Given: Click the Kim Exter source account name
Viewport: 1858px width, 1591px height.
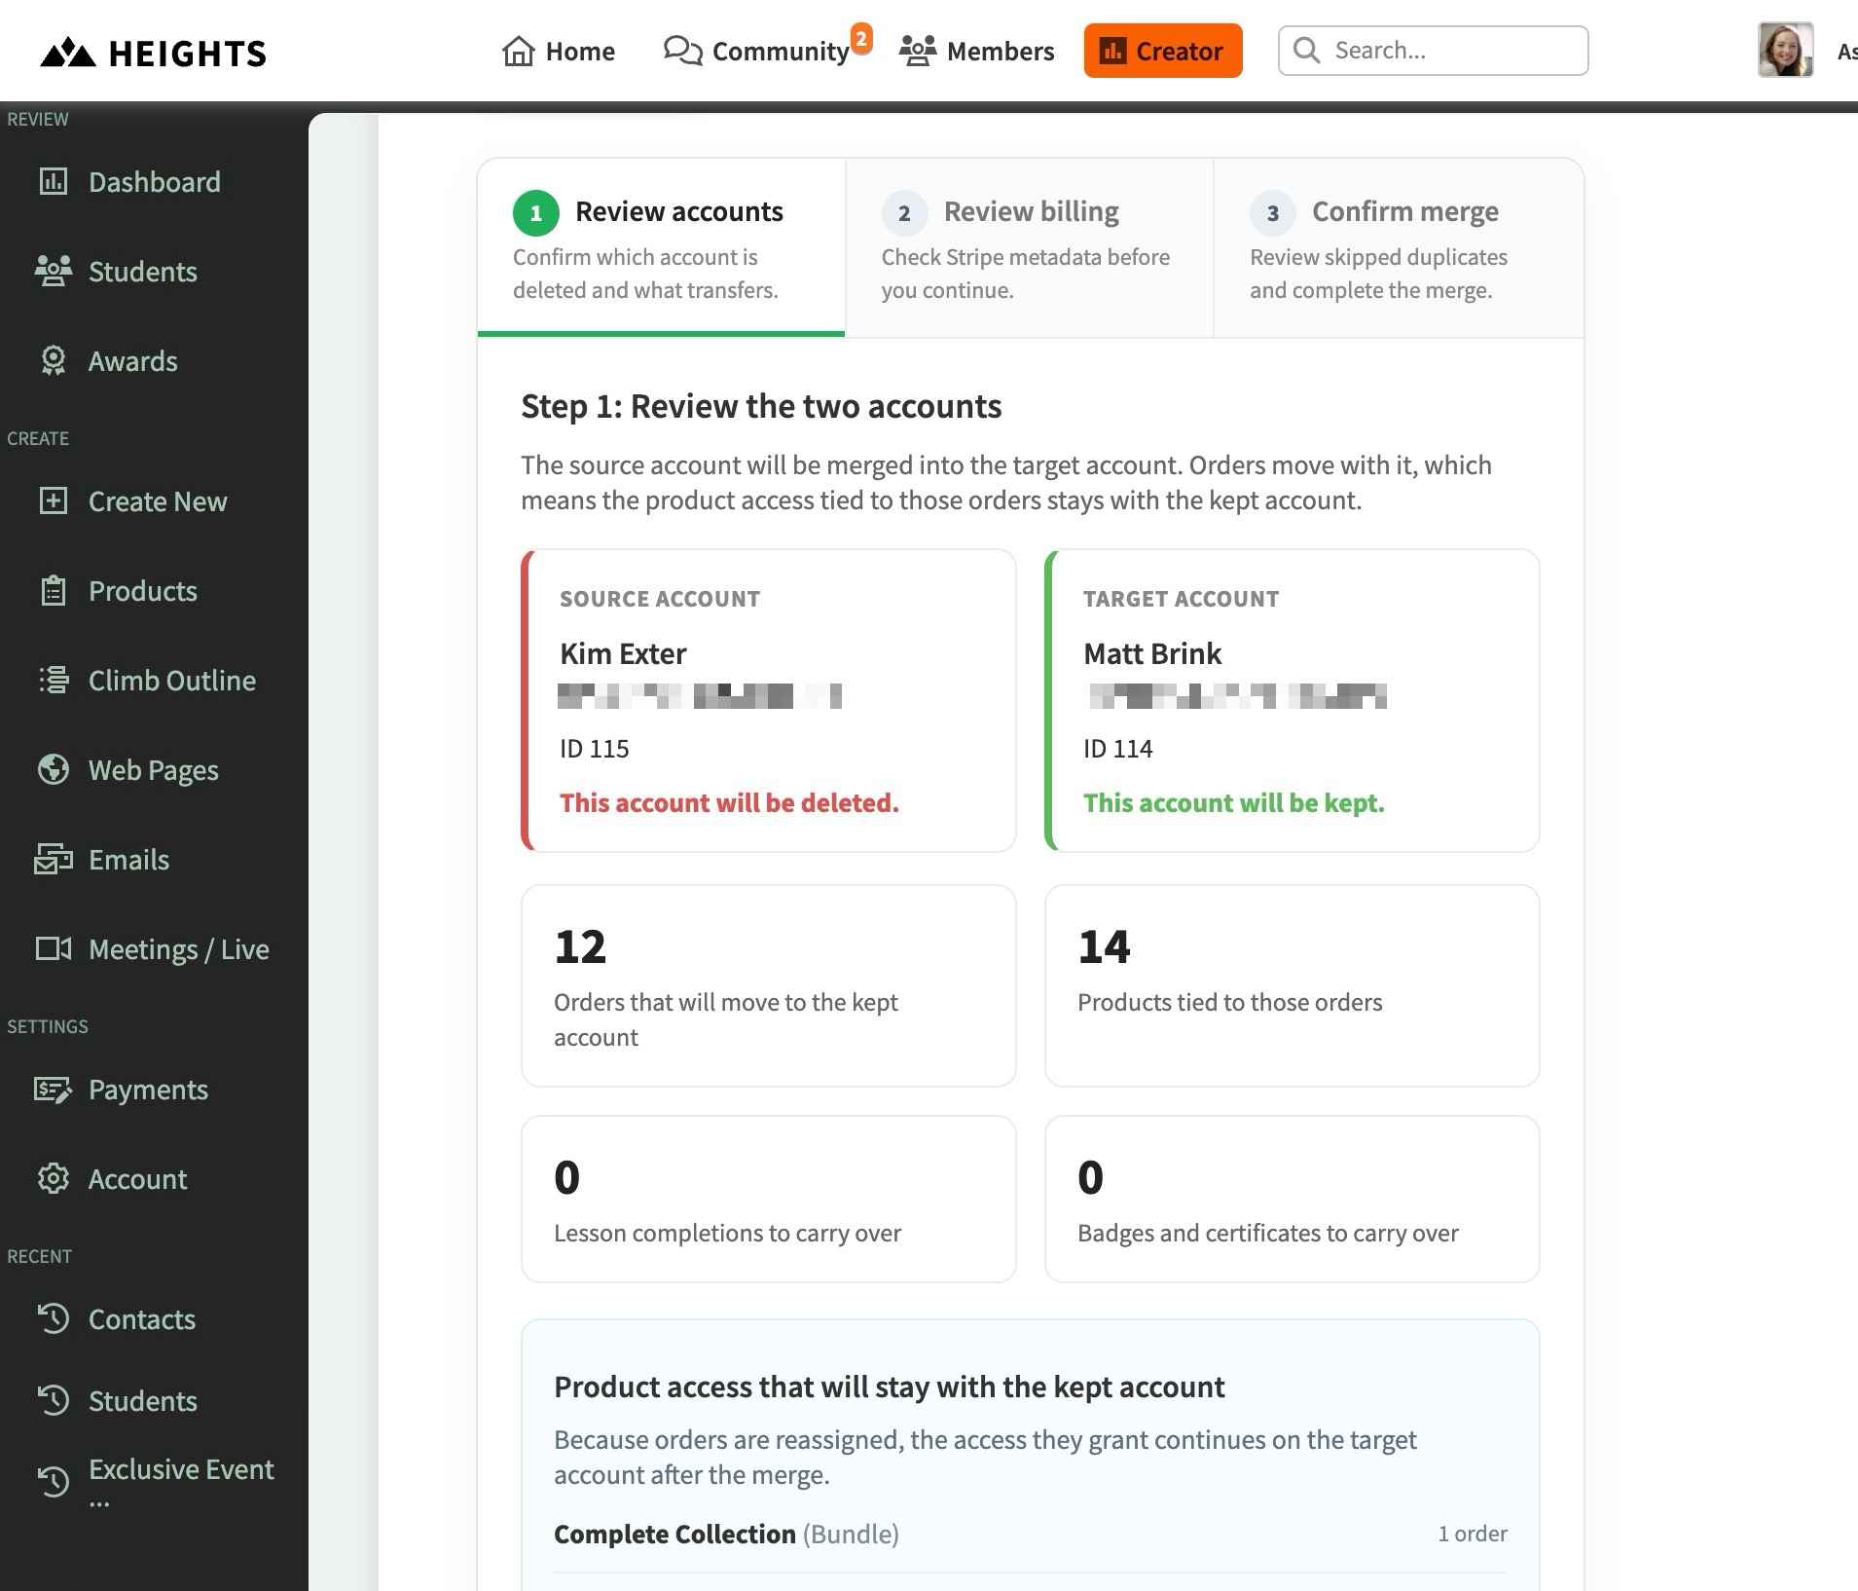Looking at the screenshot, I should click(x=623, y=653).
